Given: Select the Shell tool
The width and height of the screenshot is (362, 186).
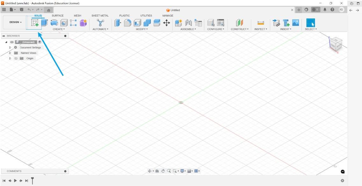Looking at the screenshot, I should tap(137, 23).
